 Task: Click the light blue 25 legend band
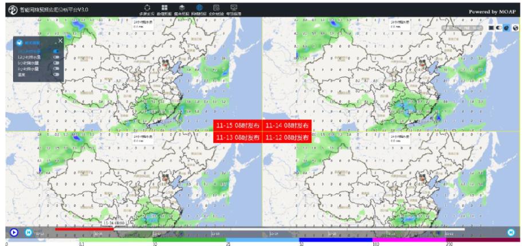(262, 240)
